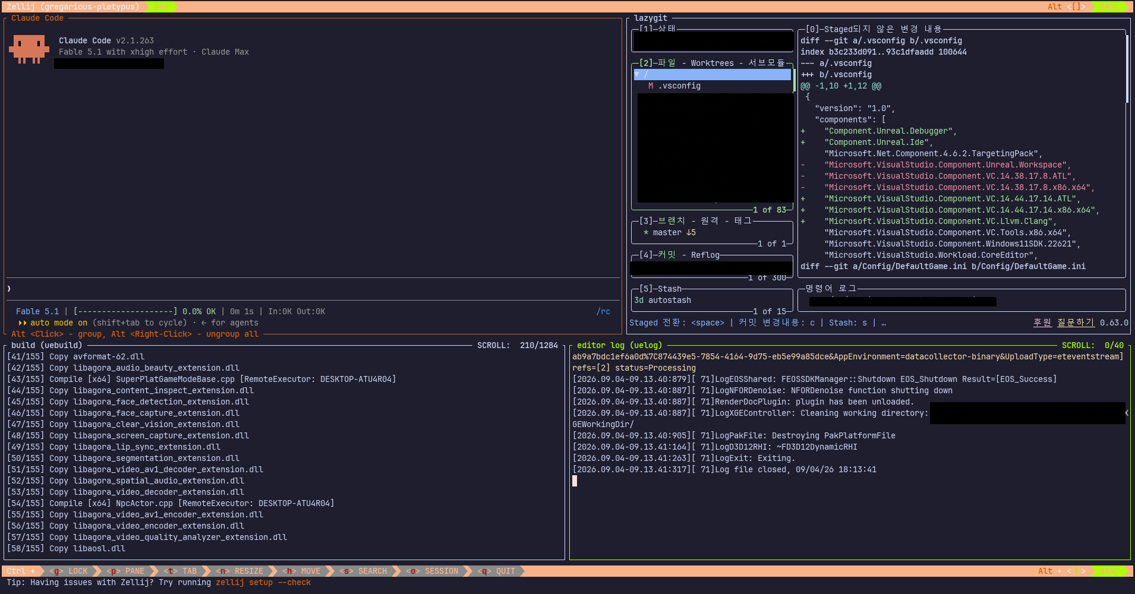Enter Zellij MOVE mode

302,571
